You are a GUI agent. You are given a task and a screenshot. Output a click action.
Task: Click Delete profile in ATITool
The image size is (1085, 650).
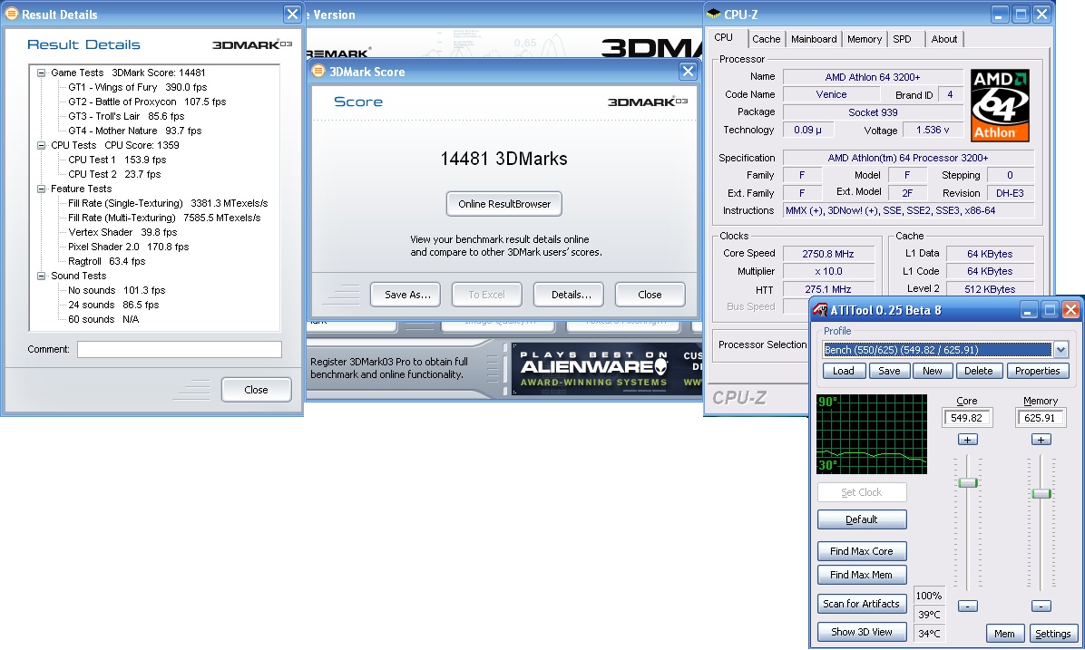click(979, 371)
